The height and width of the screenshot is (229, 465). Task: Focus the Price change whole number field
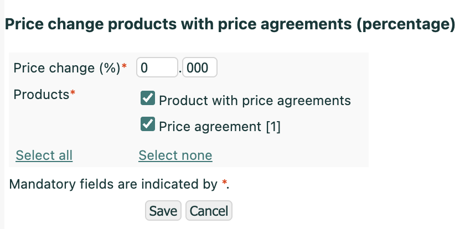click(157, 68)
